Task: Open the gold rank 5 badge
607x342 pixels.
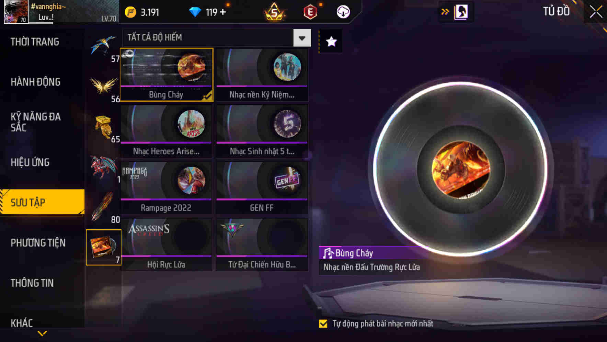Action: pos(274,12)
